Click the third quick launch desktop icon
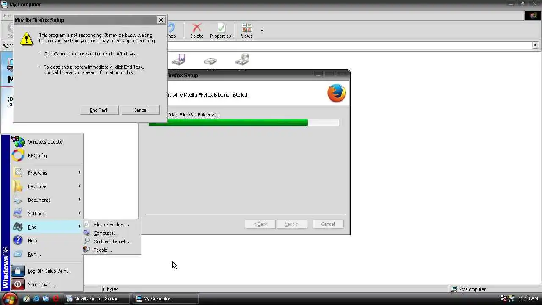 (x=46, y=299)
